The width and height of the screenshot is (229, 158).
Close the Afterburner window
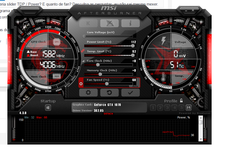point(193,10)
